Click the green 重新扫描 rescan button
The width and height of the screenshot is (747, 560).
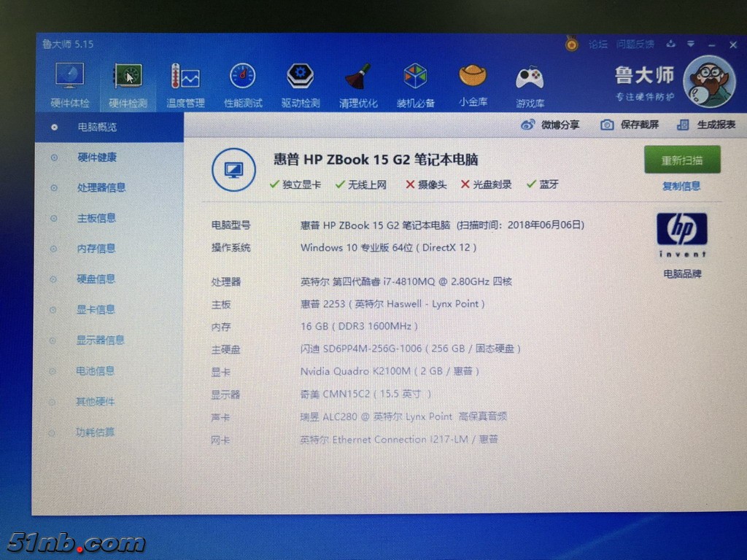point(681,160)
